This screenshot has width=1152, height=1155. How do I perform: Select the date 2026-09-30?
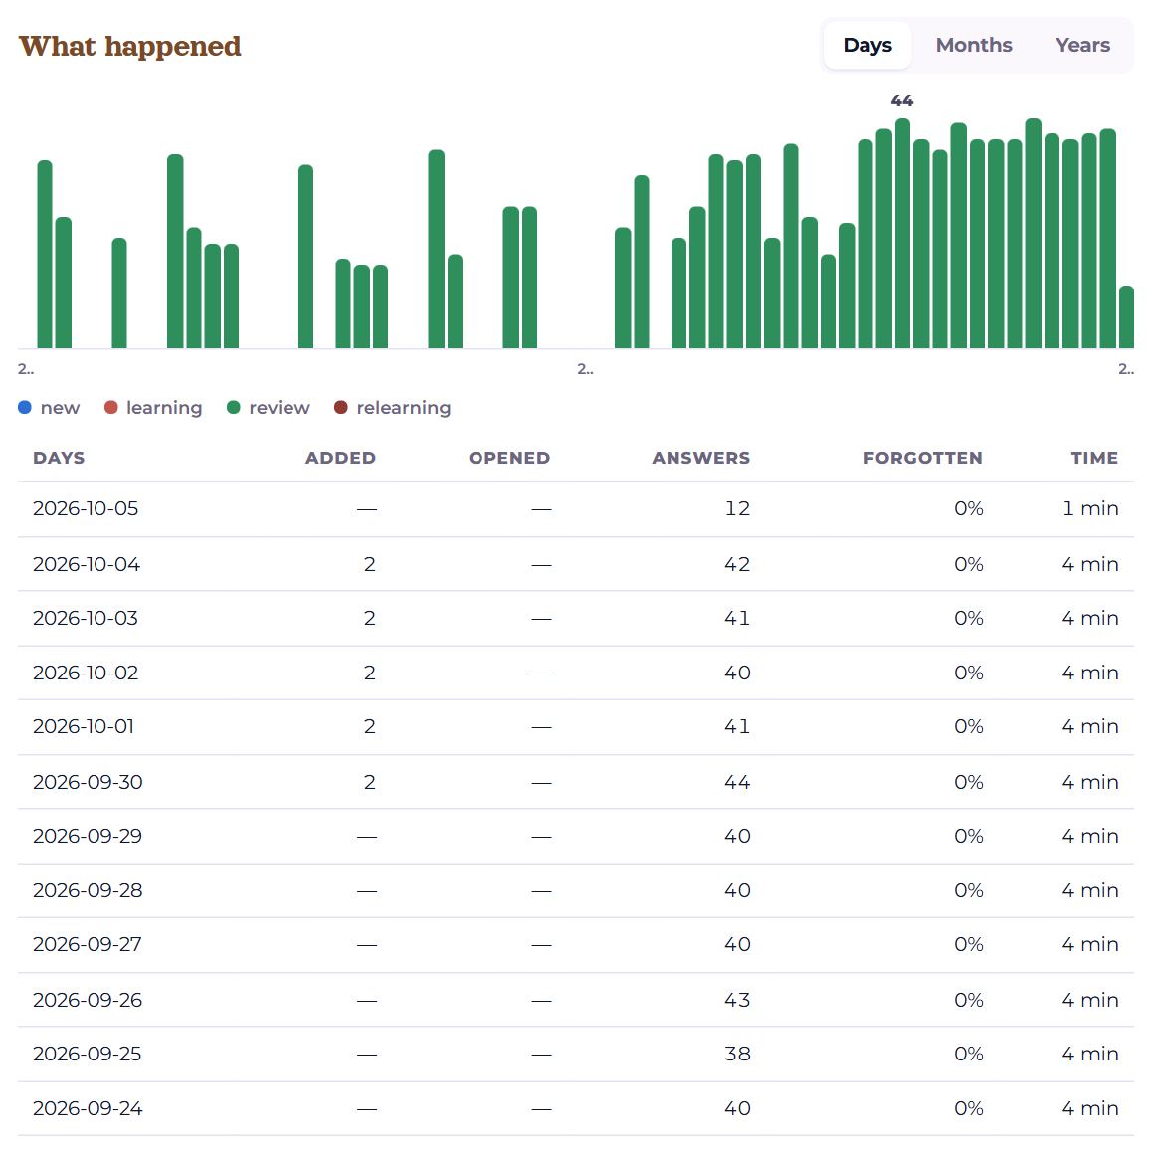pos(88,782)
